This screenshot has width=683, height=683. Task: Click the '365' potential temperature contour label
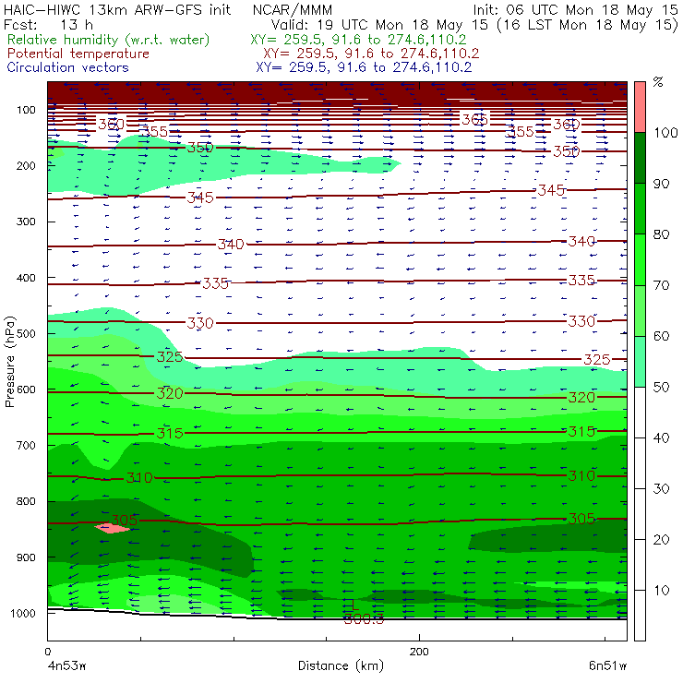tap(474, 119)
